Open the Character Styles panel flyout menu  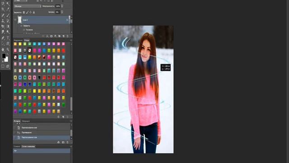click(71, 146)
